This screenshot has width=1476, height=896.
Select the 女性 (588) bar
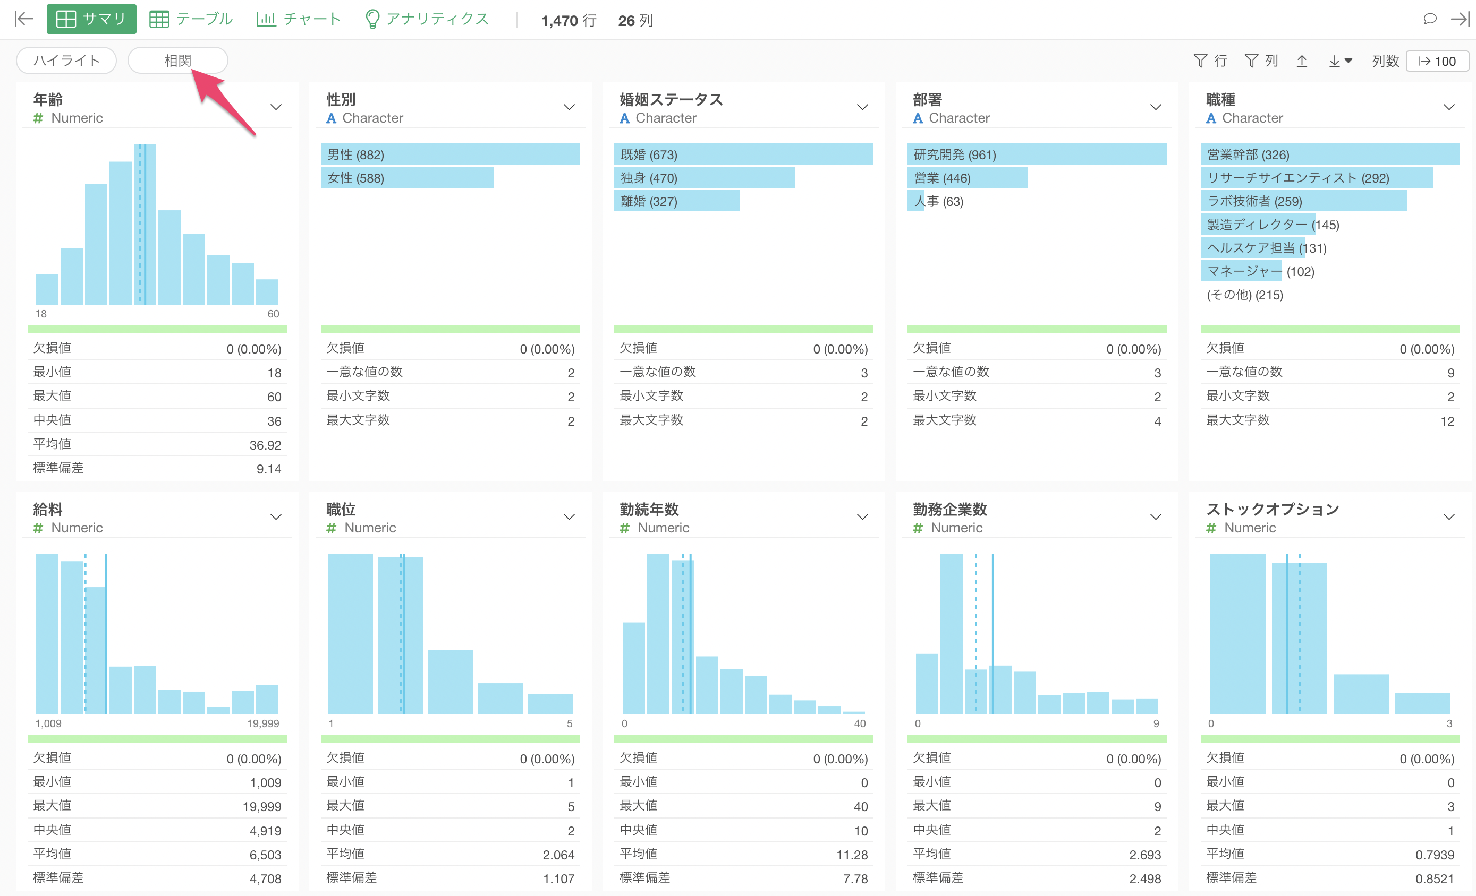coord(407,178)
